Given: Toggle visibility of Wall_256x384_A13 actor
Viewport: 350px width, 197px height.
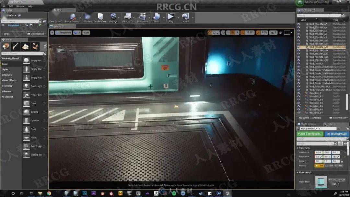Looking at the screenshot, I should [299, 47].
